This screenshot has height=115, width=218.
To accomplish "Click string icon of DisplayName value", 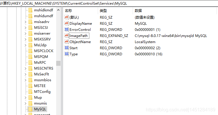I will tap(67, 23).
